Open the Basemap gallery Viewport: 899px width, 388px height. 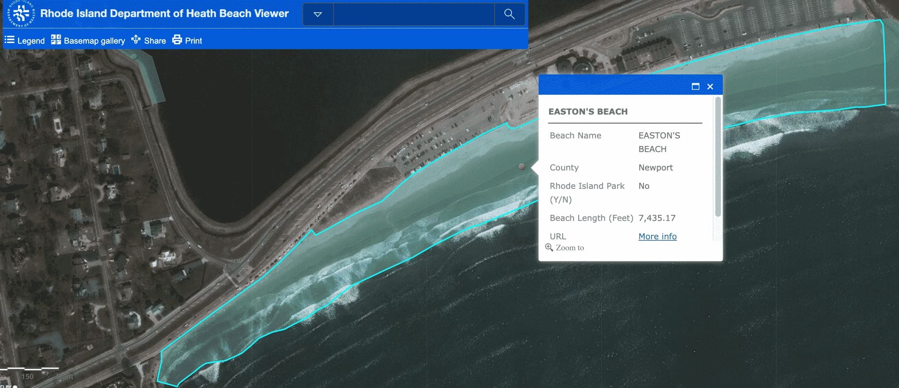tap(88, 40)
